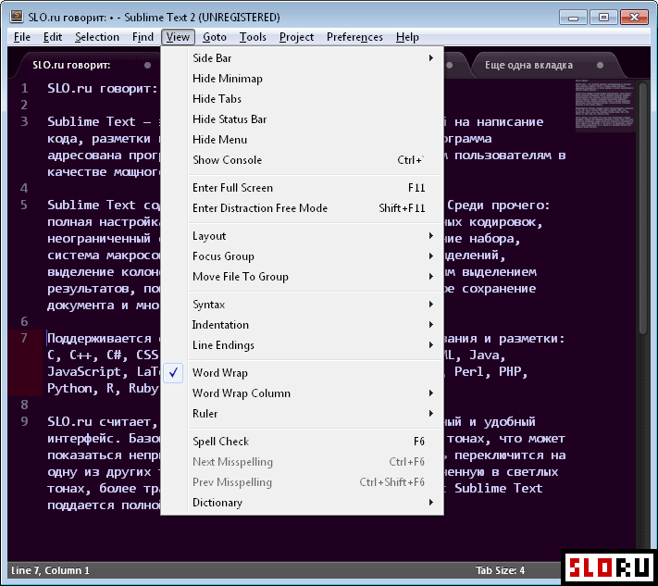Open the File menu

pyautogui.click(x=22, y=37)
